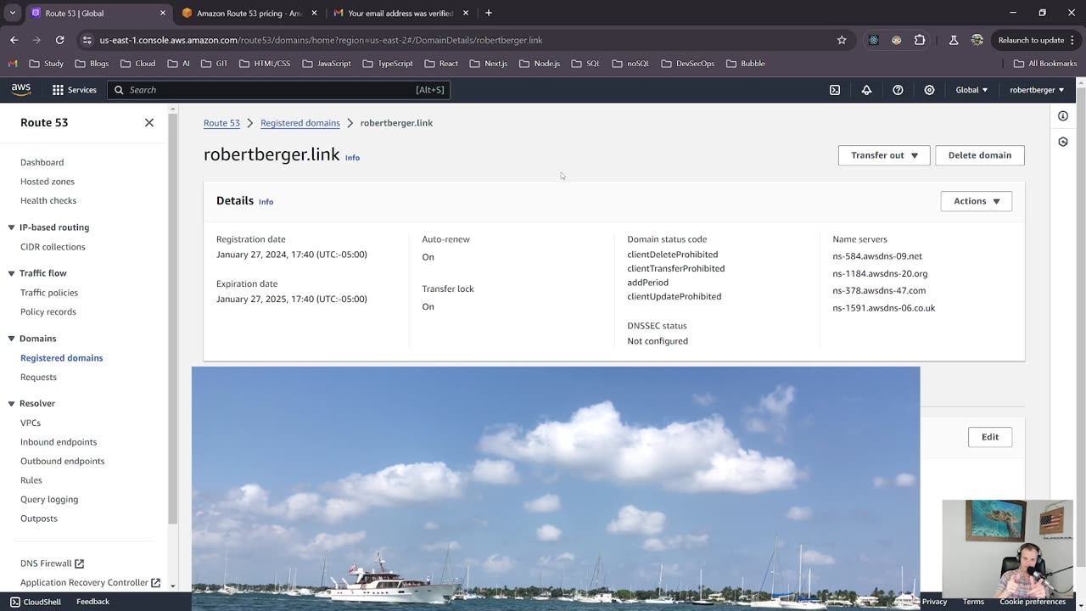Image resolution: width=1086 pixels, height=611 pixels.
Task: Open Policy records
Action: click(48, 312)
